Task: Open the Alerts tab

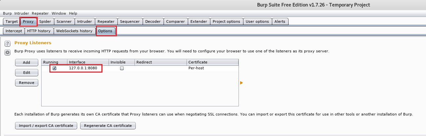Action: pos(280,21)
